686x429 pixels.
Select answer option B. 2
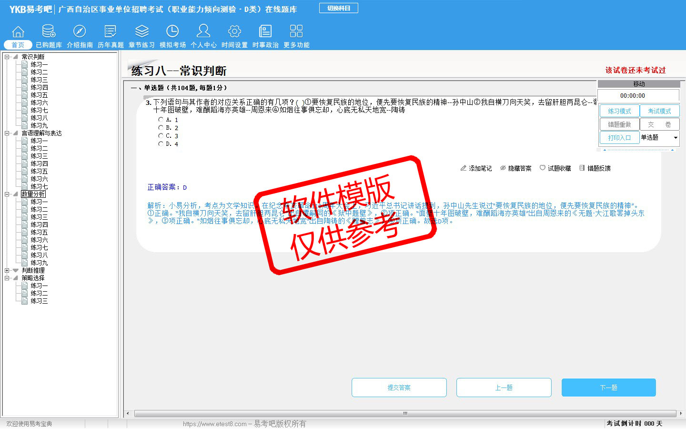(x=161, y=128)
